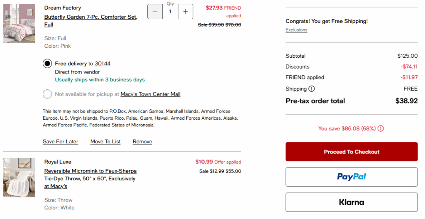Screen dimensions: 425x219
Task: Choose the Klarna payment button
Action: 352,202
